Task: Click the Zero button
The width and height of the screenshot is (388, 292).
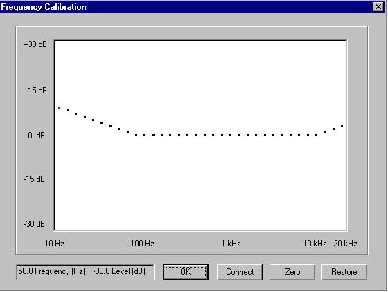Action: pos(292,272)
